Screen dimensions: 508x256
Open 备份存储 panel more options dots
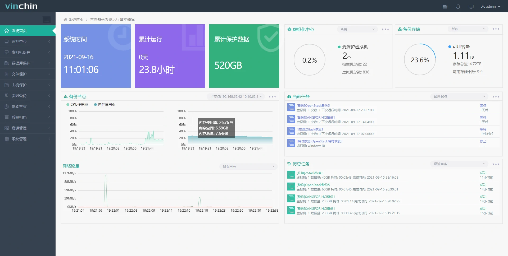coord(496,29)
